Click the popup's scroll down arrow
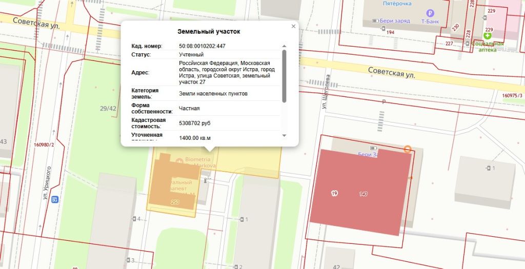The height and width of the screenshot is (269, 525). (285, 135)
